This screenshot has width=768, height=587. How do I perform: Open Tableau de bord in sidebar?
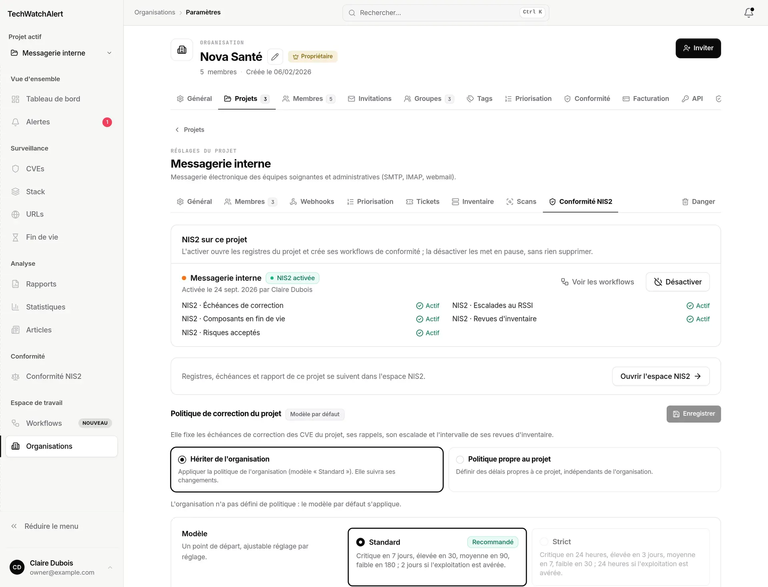[62, 99]
